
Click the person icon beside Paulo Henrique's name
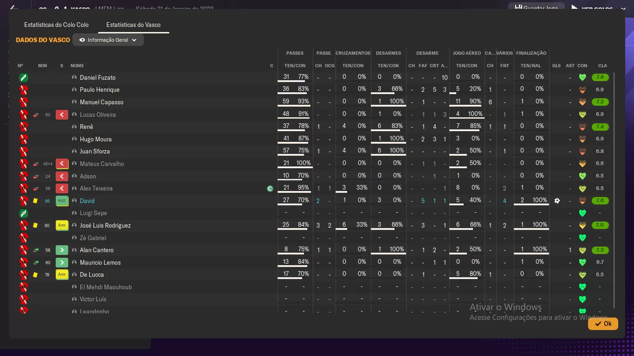click(x=74, y=90)
